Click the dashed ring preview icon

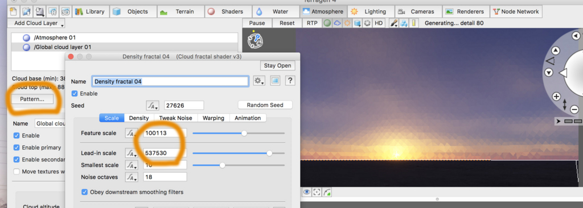(x=367, y=23)
